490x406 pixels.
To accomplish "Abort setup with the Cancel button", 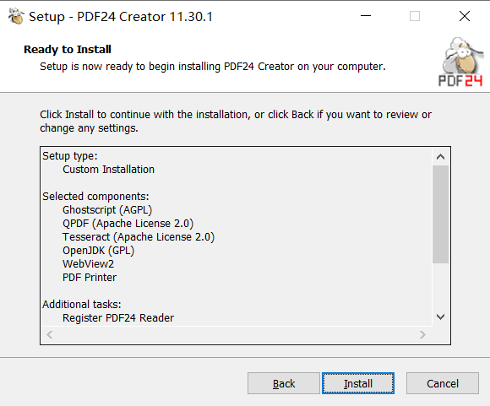I will click(443, 383).
